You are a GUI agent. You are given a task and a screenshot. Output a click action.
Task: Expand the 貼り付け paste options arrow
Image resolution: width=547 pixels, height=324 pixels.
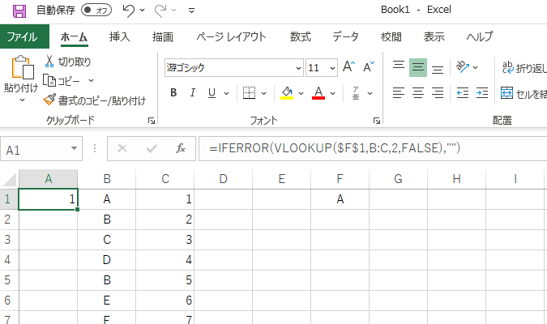[x=22, y=100]
